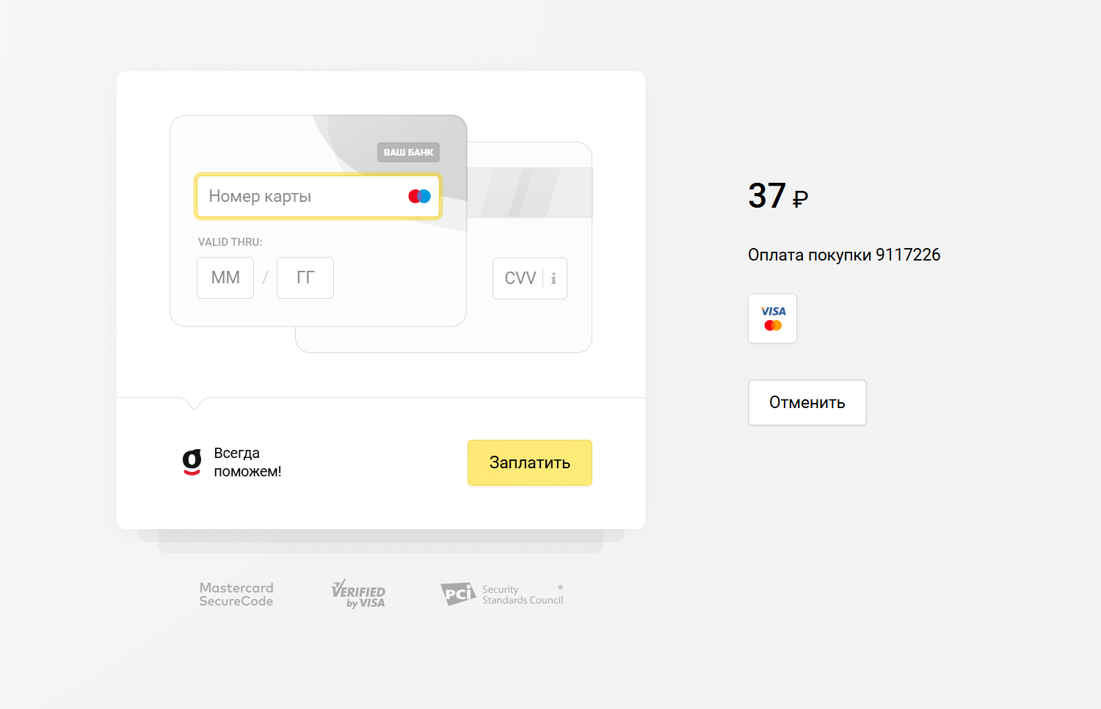The width and height of the screenshot is (1101, 709).
Task: Click the 37 ₽ amount
Action: pos(778,196)
